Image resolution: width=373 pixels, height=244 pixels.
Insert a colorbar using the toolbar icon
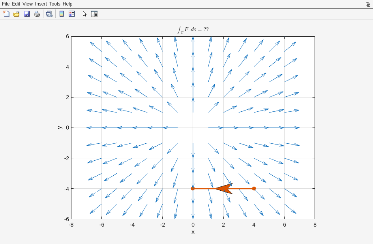pyautogui.click(x=62, y=14)
